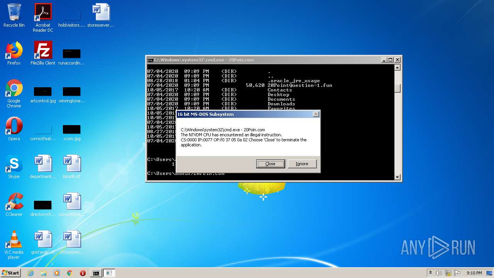Image resolution: width=494 pixels, height=278 pixels.
Task: Open artcontrol.jpg image file
Action: pyautogui.click(x=43, y=94)
